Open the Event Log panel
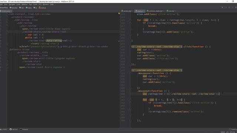Screen dimensions: 237x133 (233, 129)
